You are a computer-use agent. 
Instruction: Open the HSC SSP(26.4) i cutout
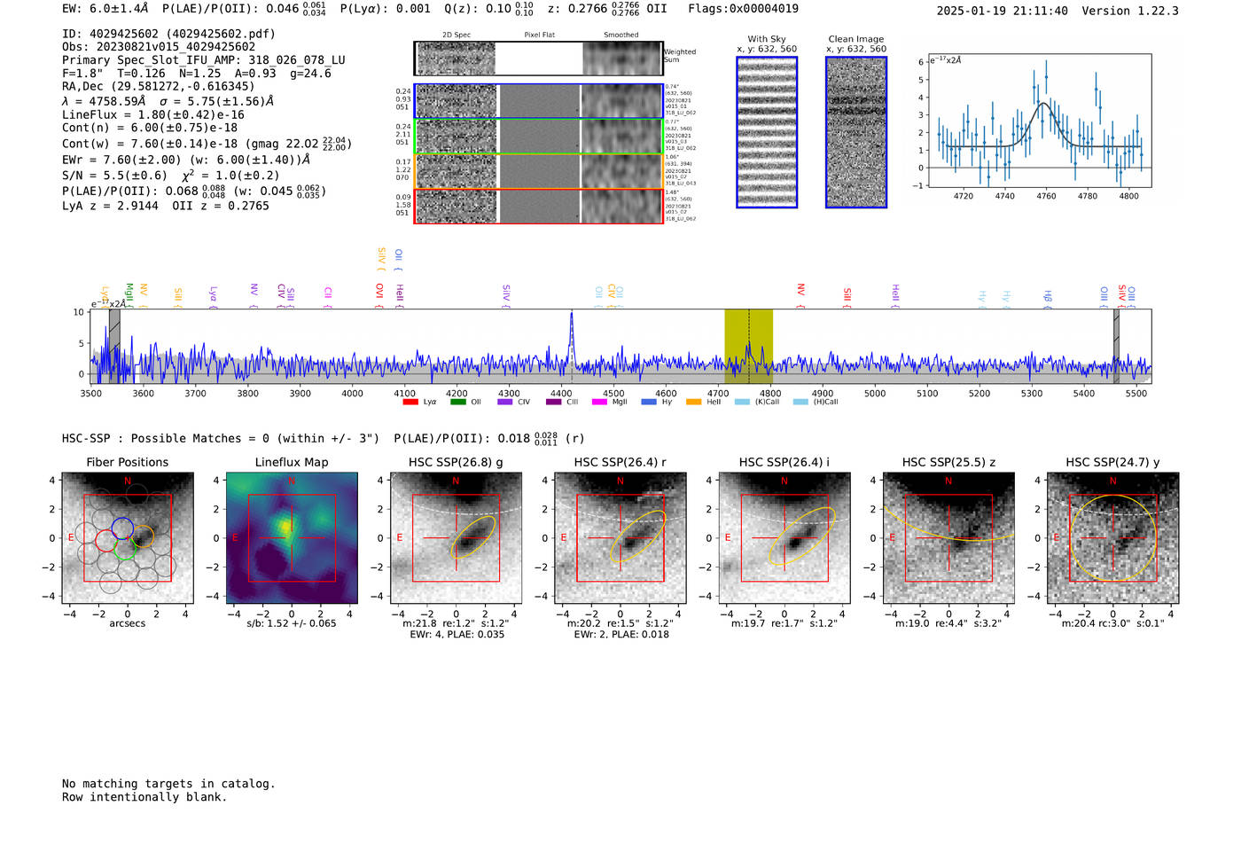tap(784, 538)
